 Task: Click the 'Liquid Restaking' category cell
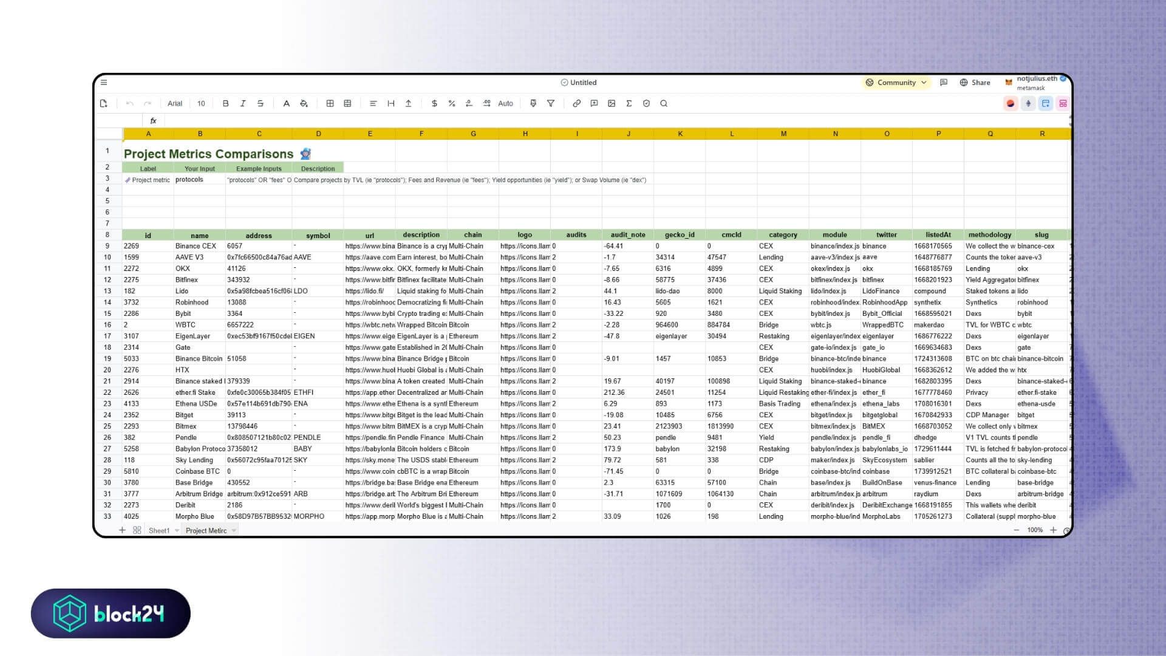[x=783, y=392]
